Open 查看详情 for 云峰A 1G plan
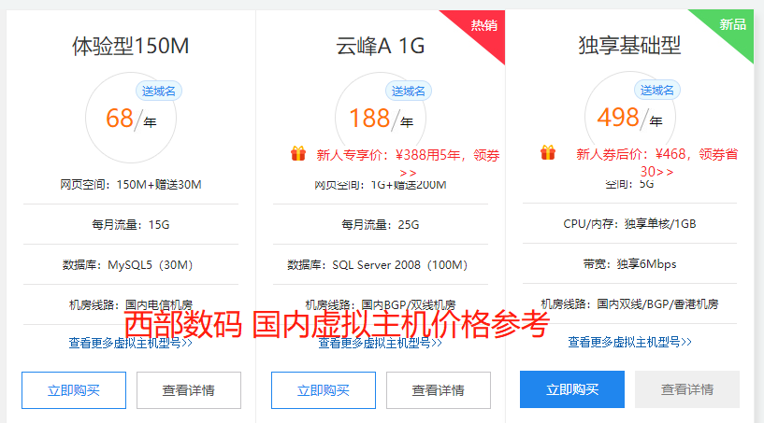Viewport: 764px width, 423px height. (438, 390)
